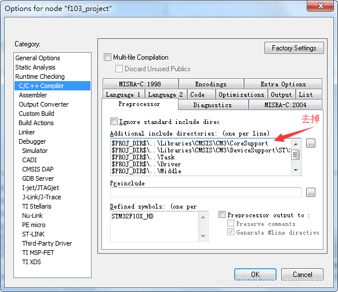Toggle Discard Unused Publics checkbox
Screen dimensions: 338x292
119,69
